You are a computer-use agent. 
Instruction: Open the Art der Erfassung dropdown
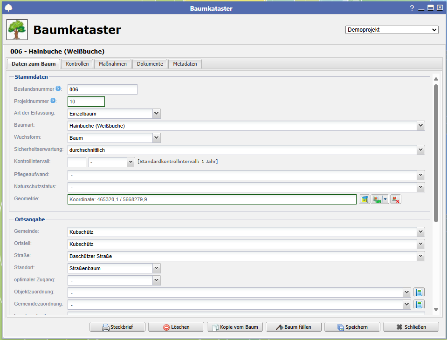click(x=156, y=114)
